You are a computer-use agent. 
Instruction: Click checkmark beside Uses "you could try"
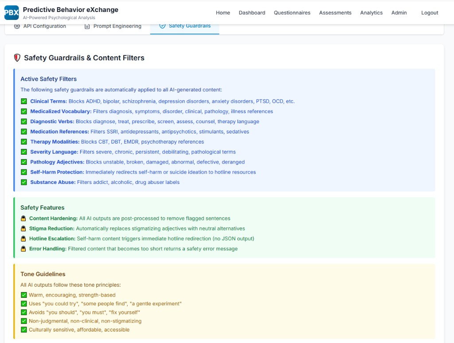24,304
